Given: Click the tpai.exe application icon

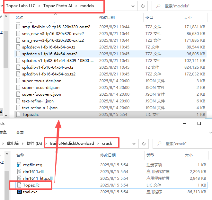Looking at the screenshot, I should (x=19, y=192).
